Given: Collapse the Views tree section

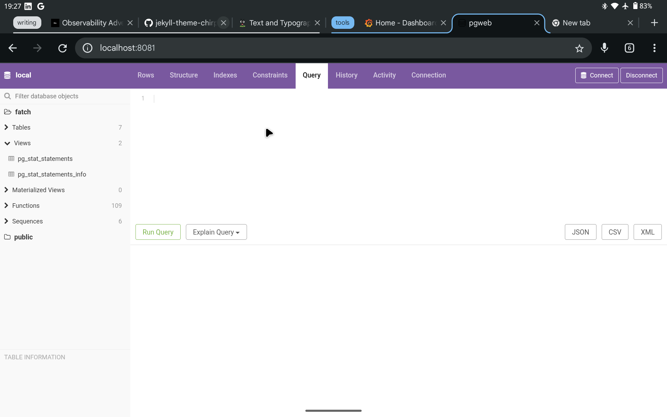Looking at the screenshot, I should coord(7,143).
